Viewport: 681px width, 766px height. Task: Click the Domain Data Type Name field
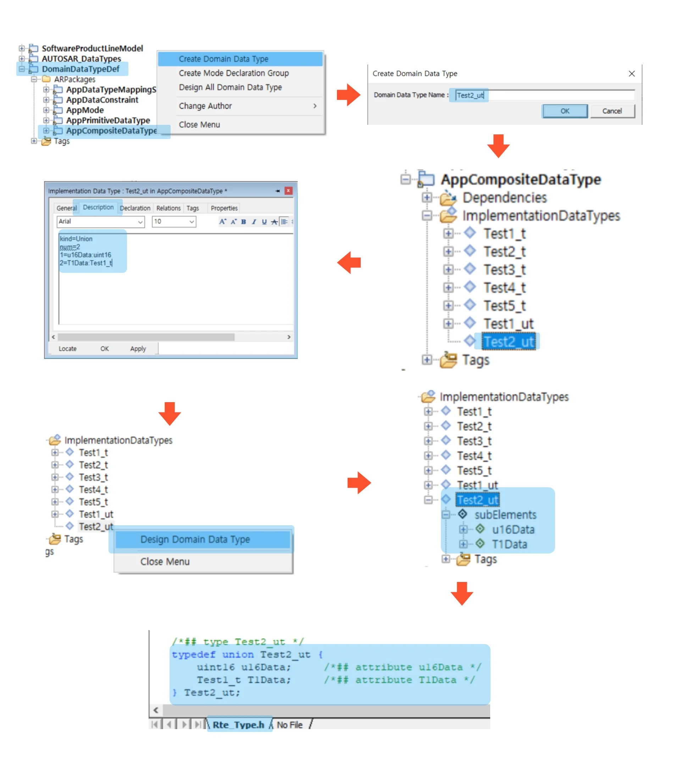[544, 95]
